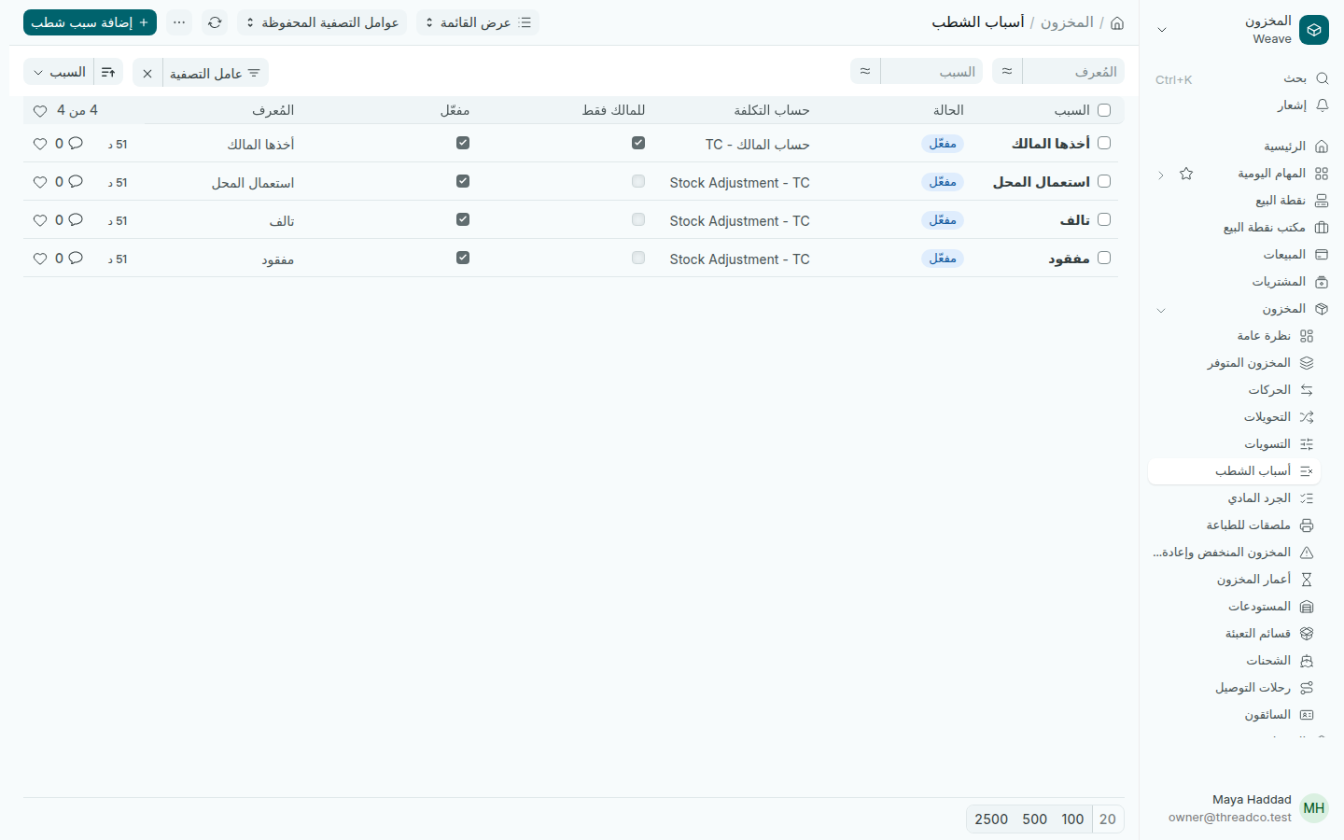Toggle مفعّل checkbox for مفقود row

tap(463, 258)
